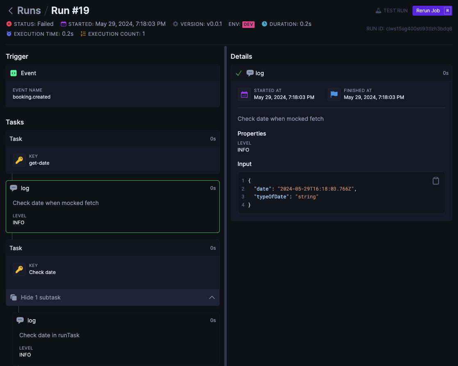Click the green checkmark in Details
Viewport: 458px width, 366px height.
(239, 73)
